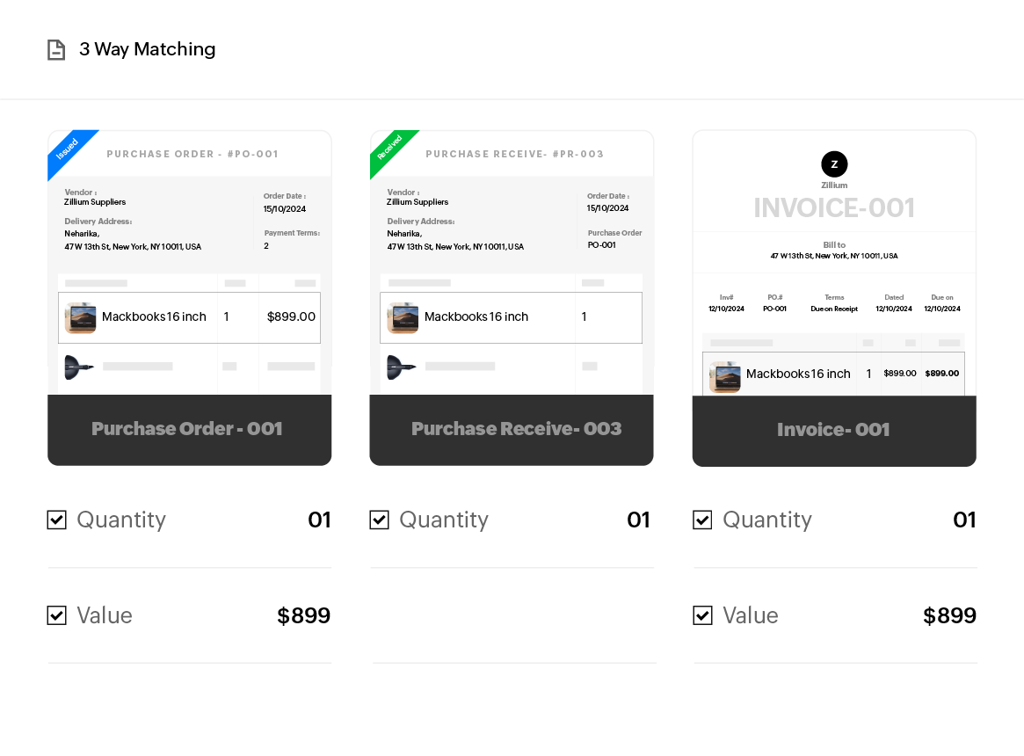Click the MacBook thumbnail in the purchase order row
This screenshot has width=1024, height=756.
[80, 317]
